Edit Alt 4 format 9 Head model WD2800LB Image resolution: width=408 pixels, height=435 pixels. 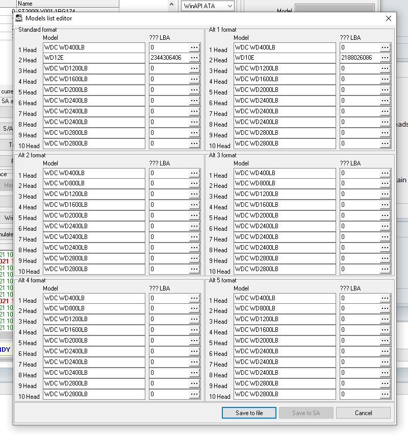[x=94, y=383]
